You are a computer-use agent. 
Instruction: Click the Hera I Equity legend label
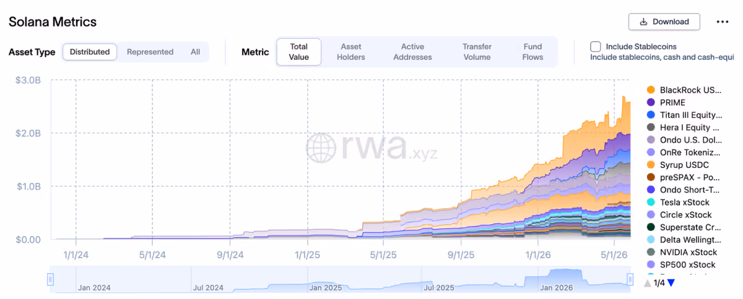tap(689, 127)
